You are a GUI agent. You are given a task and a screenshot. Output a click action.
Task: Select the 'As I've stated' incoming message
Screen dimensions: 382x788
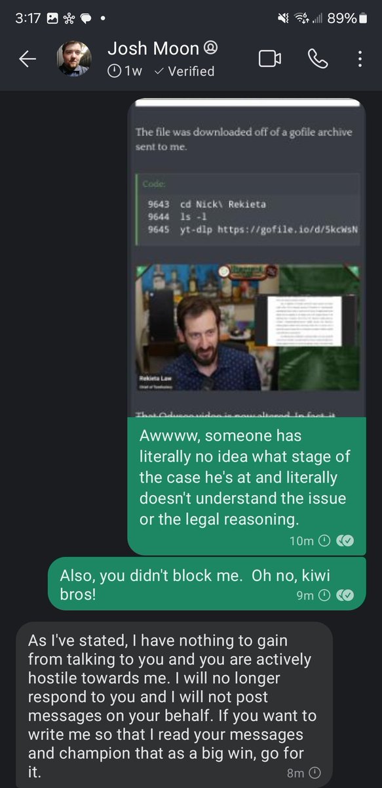click(x=174, y=705)
